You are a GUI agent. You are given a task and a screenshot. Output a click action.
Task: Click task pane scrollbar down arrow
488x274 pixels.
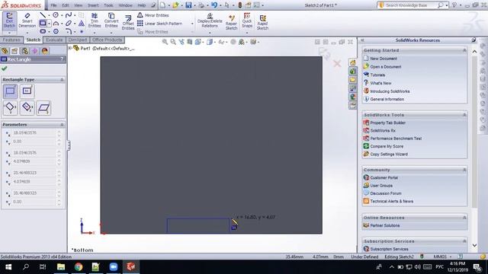474,245
